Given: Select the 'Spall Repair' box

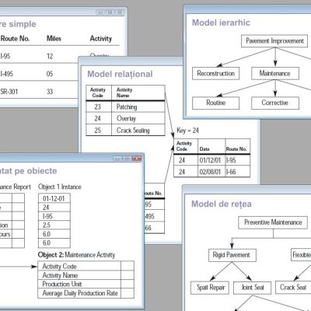Looking at the screenshot, I should tap(210, 288).
